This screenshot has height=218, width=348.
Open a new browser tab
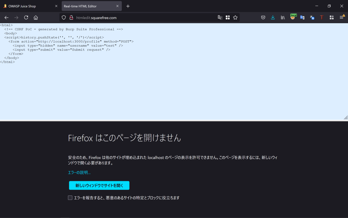(x=128, y=6)
